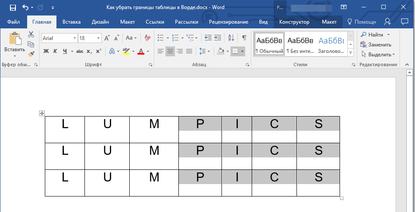
Task: Open the Ссылки ribbon tab
Action: pos(155,22)
